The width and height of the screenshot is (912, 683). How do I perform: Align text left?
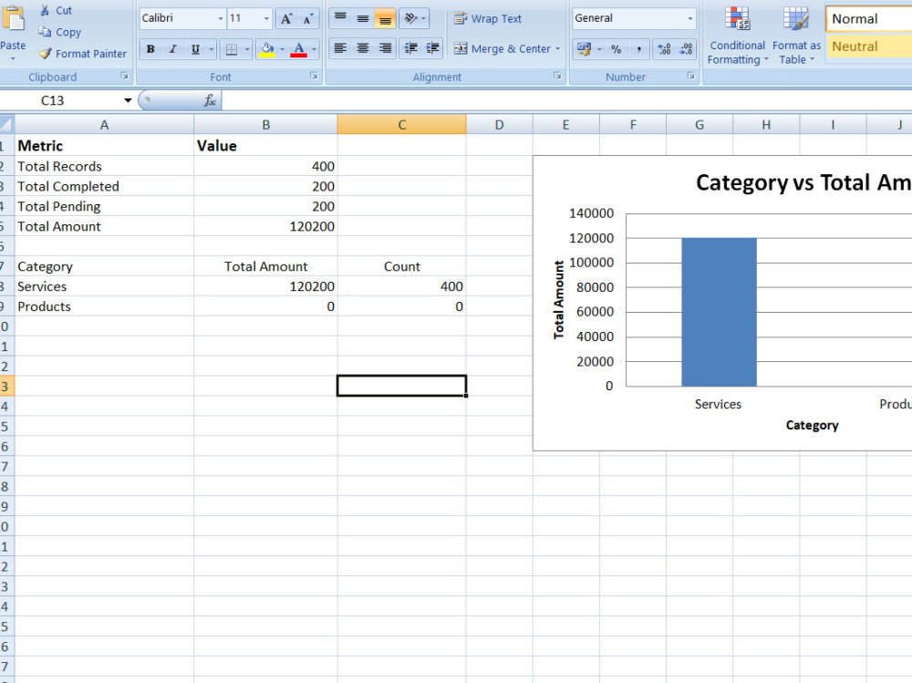coord(340,48)
